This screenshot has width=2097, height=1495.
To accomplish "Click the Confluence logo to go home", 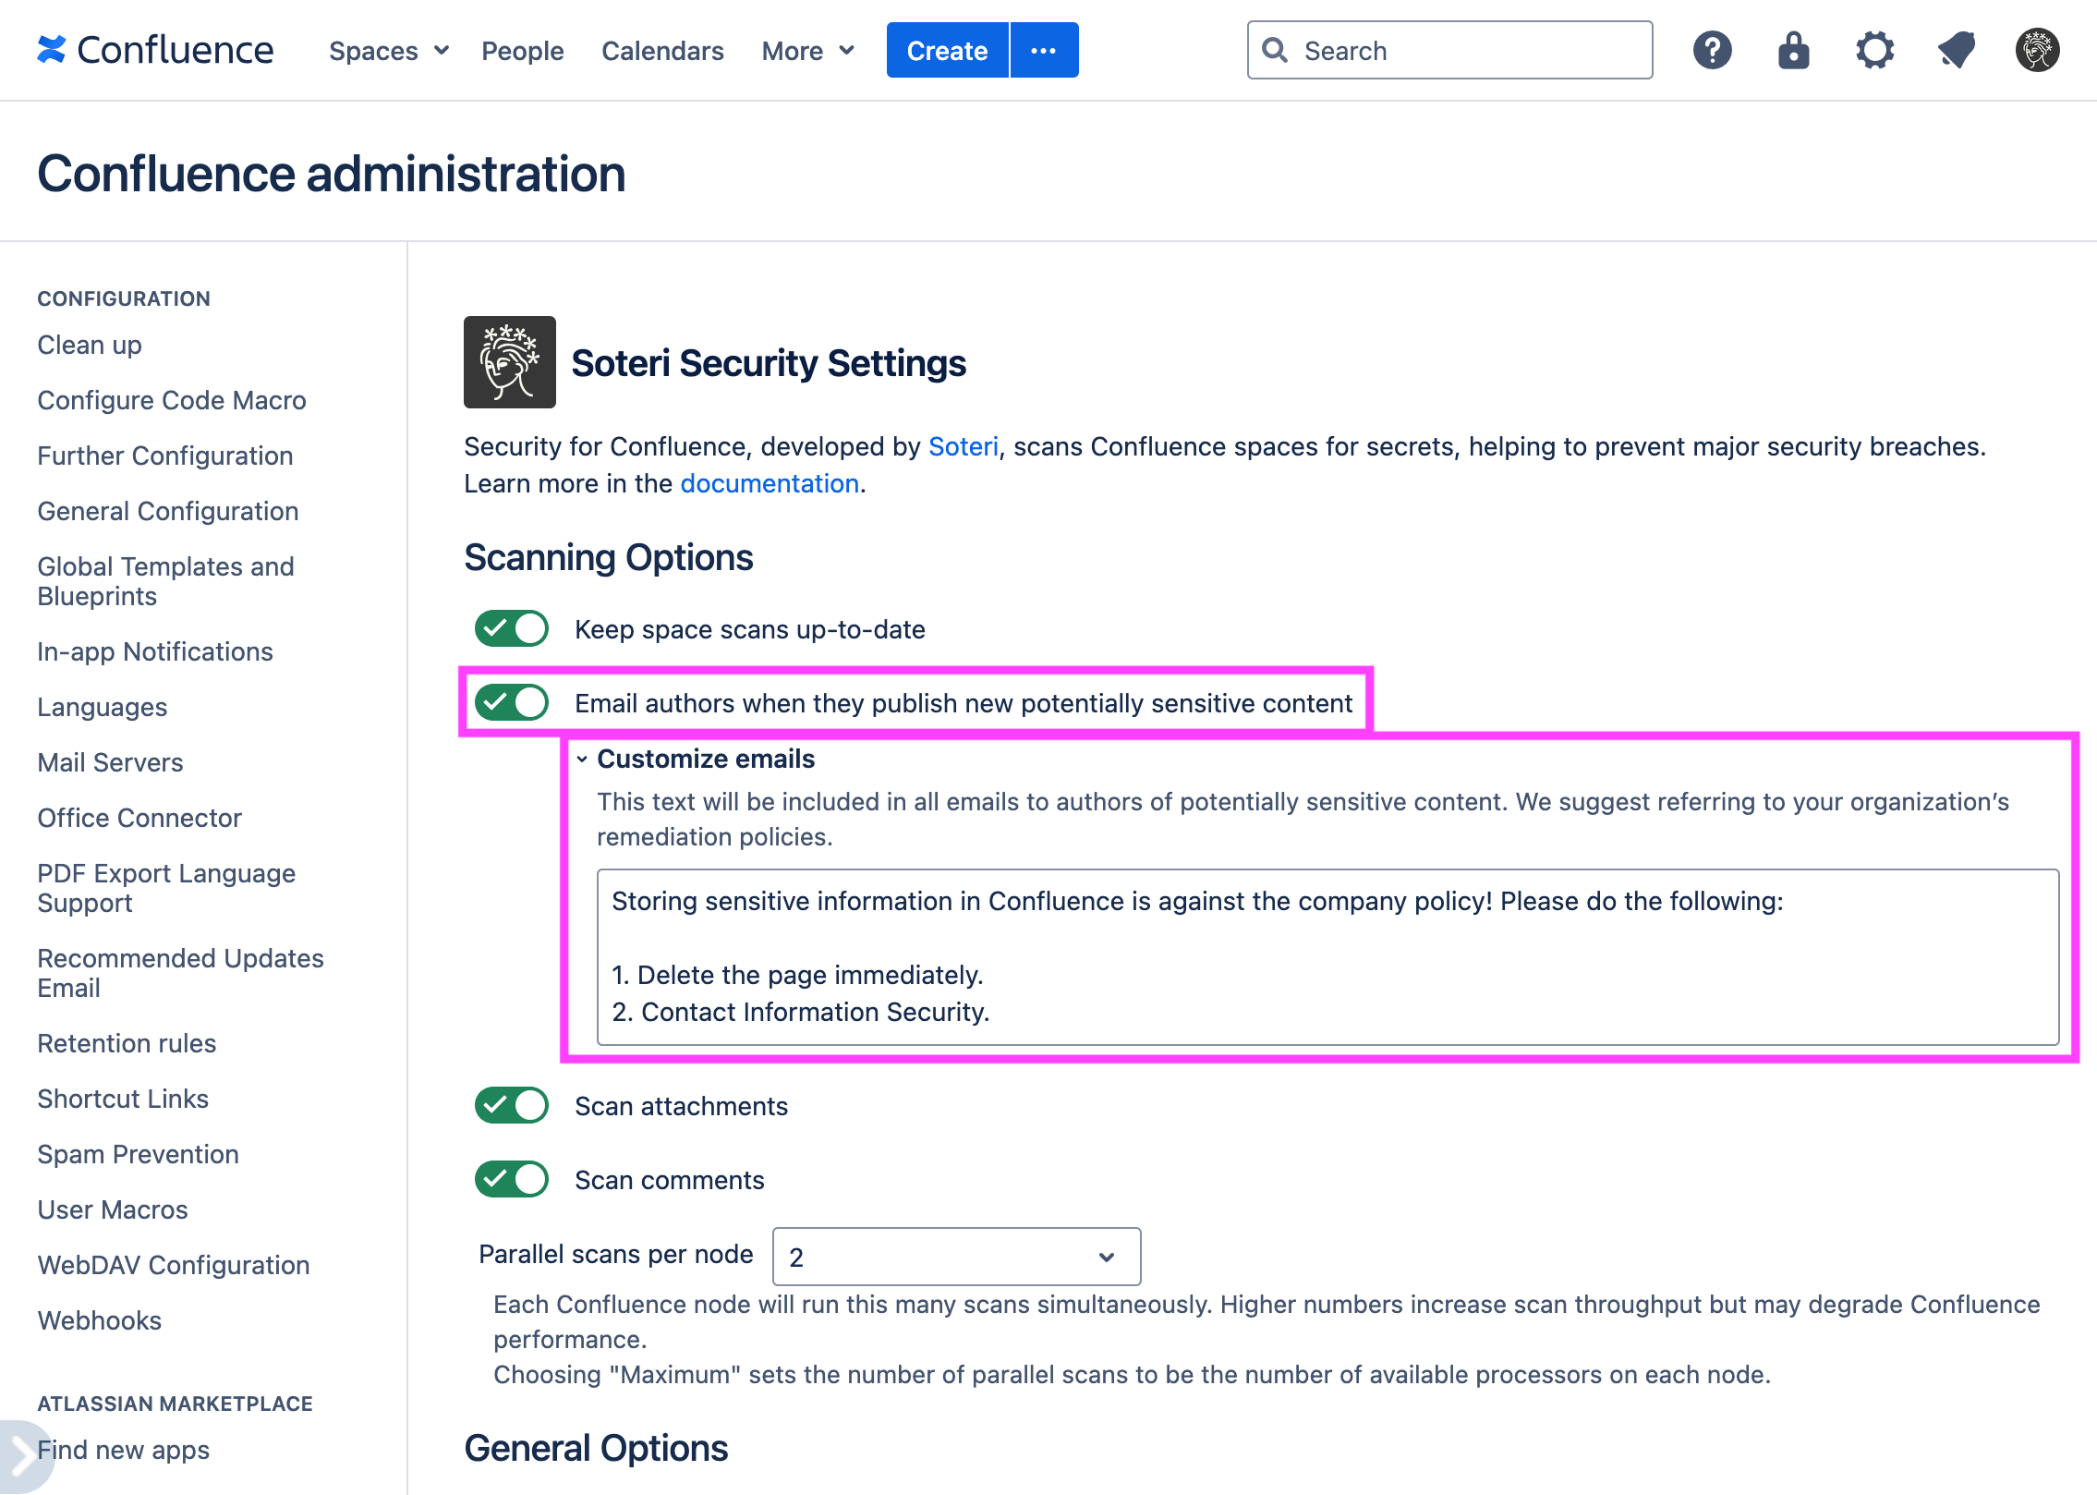I will point(155,50).
